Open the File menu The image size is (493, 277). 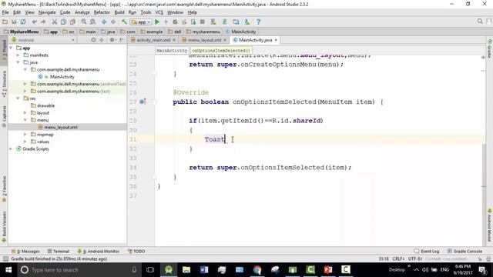pos(5,12)
